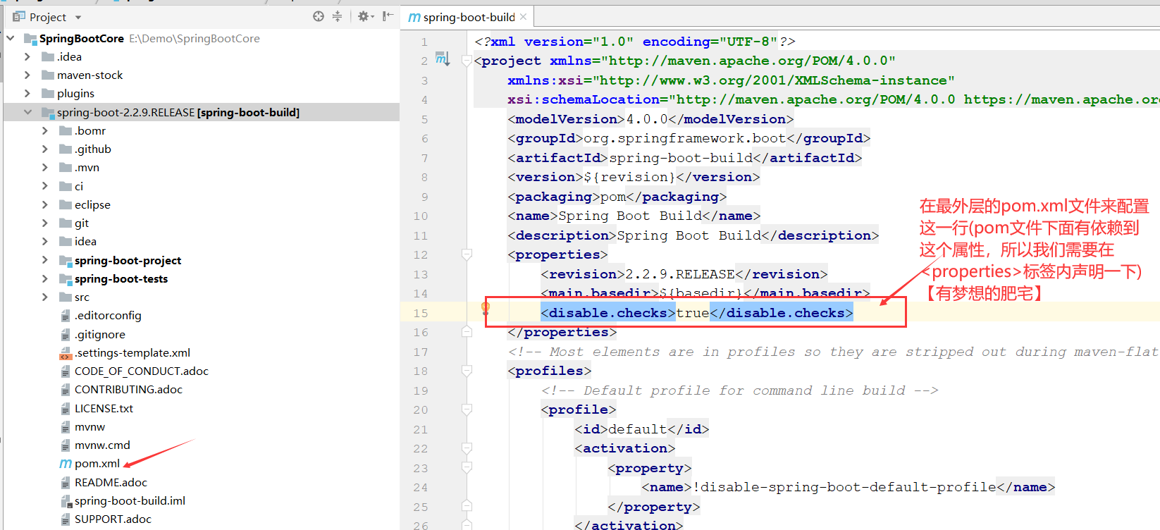Expand the maven-stock folder

pos(27,75)
